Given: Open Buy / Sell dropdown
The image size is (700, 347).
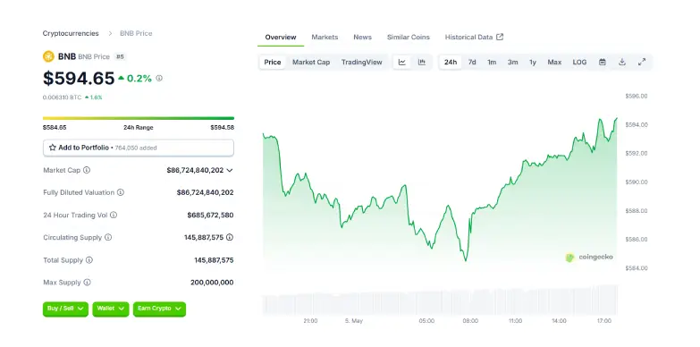Looking at the screenshot, I should pyautogui.click(x=65, y=309).
